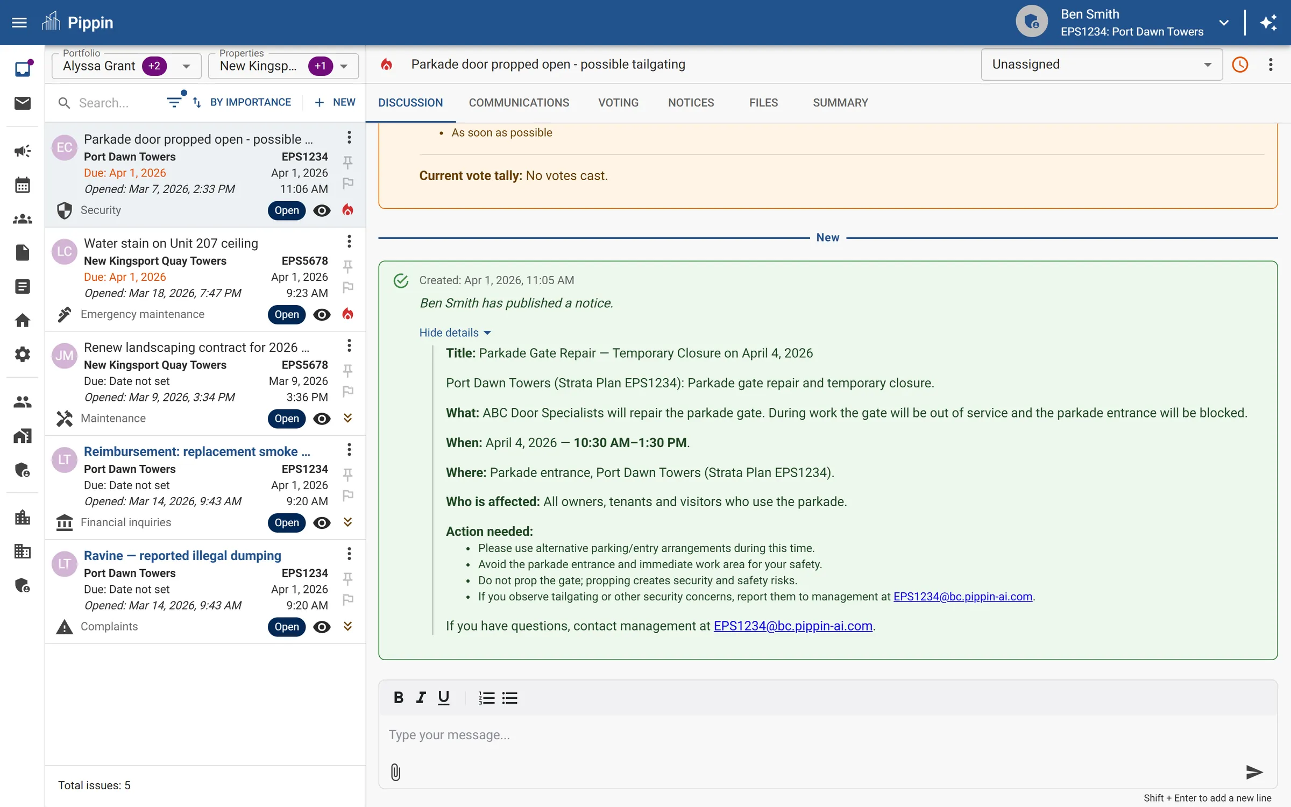
Task: Switch to the COMMUNICATIONS tab
Action: tap(518, 103)
